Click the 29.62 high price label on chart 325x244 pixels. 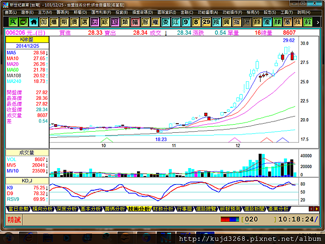click(x=289, y=41)
